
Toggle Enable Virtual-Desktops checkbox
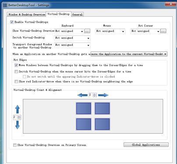pos(12,22)
